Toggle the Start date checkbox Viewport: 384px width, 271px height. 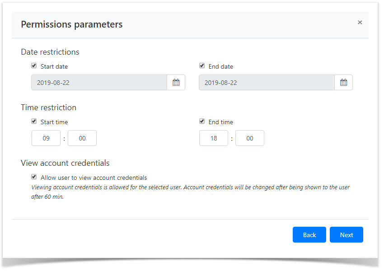coord(34,65)
